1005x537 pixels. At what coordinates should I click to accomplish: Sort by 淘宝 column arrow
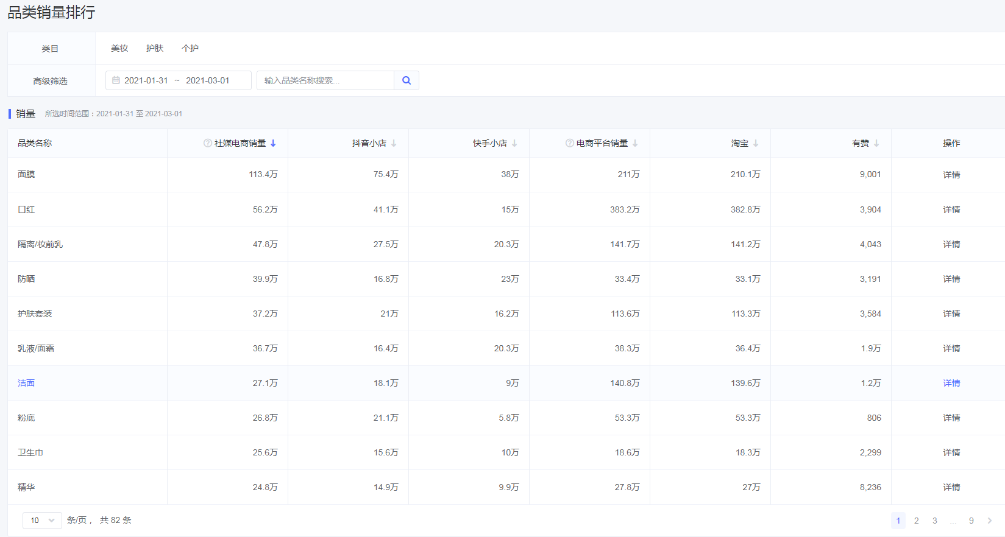pyautogui.click(x=756, y=143)
